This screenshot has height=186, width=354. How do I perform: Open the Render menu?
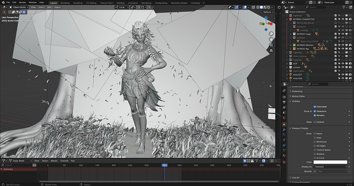coord(23,3)
